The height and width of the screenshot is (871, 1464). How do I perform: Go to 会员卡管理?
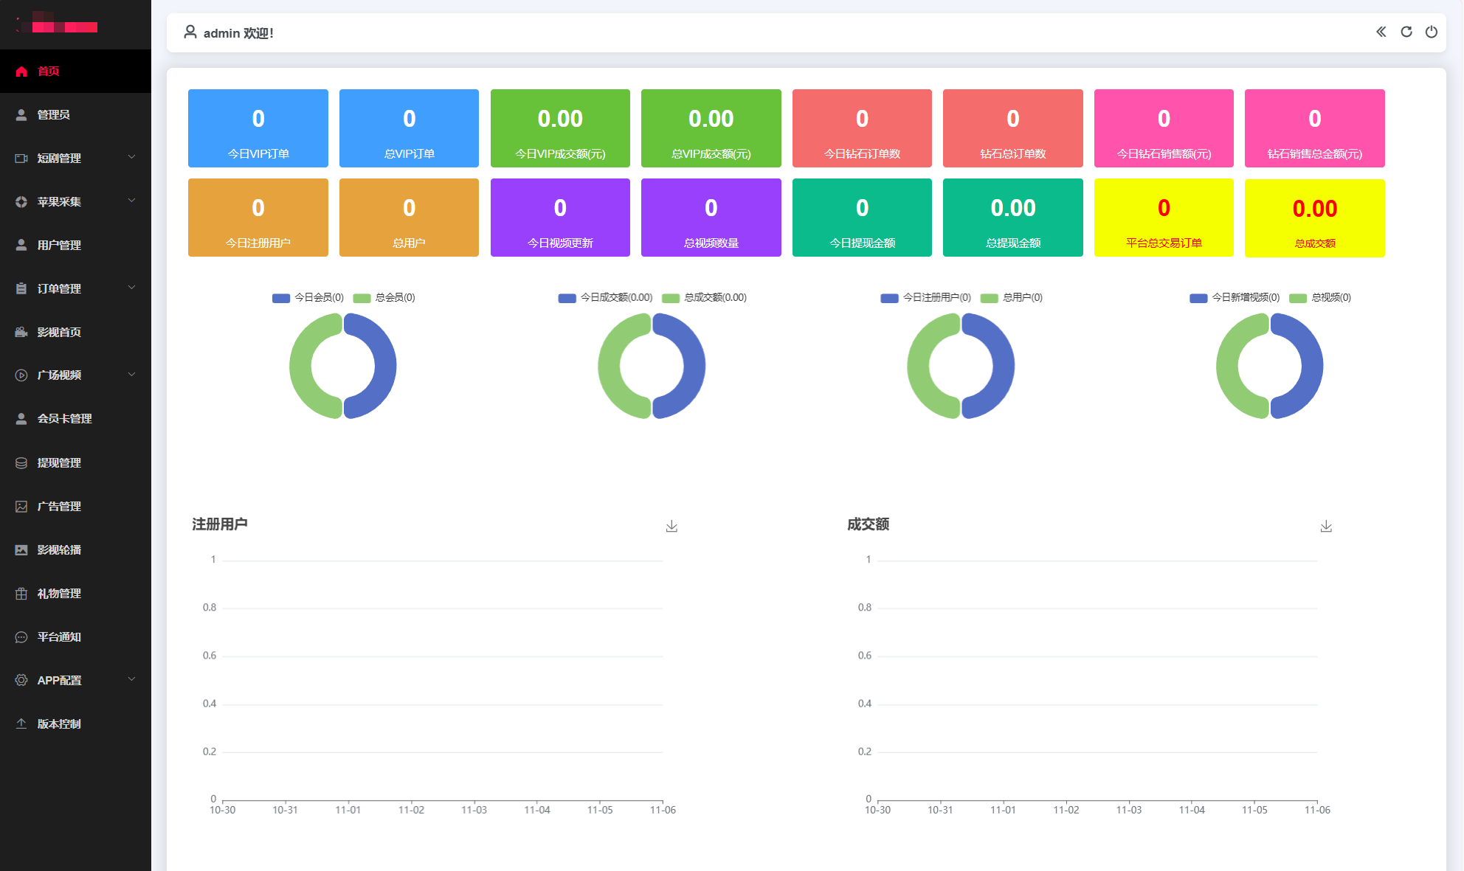pyautogui.click(x=65, y=418)
